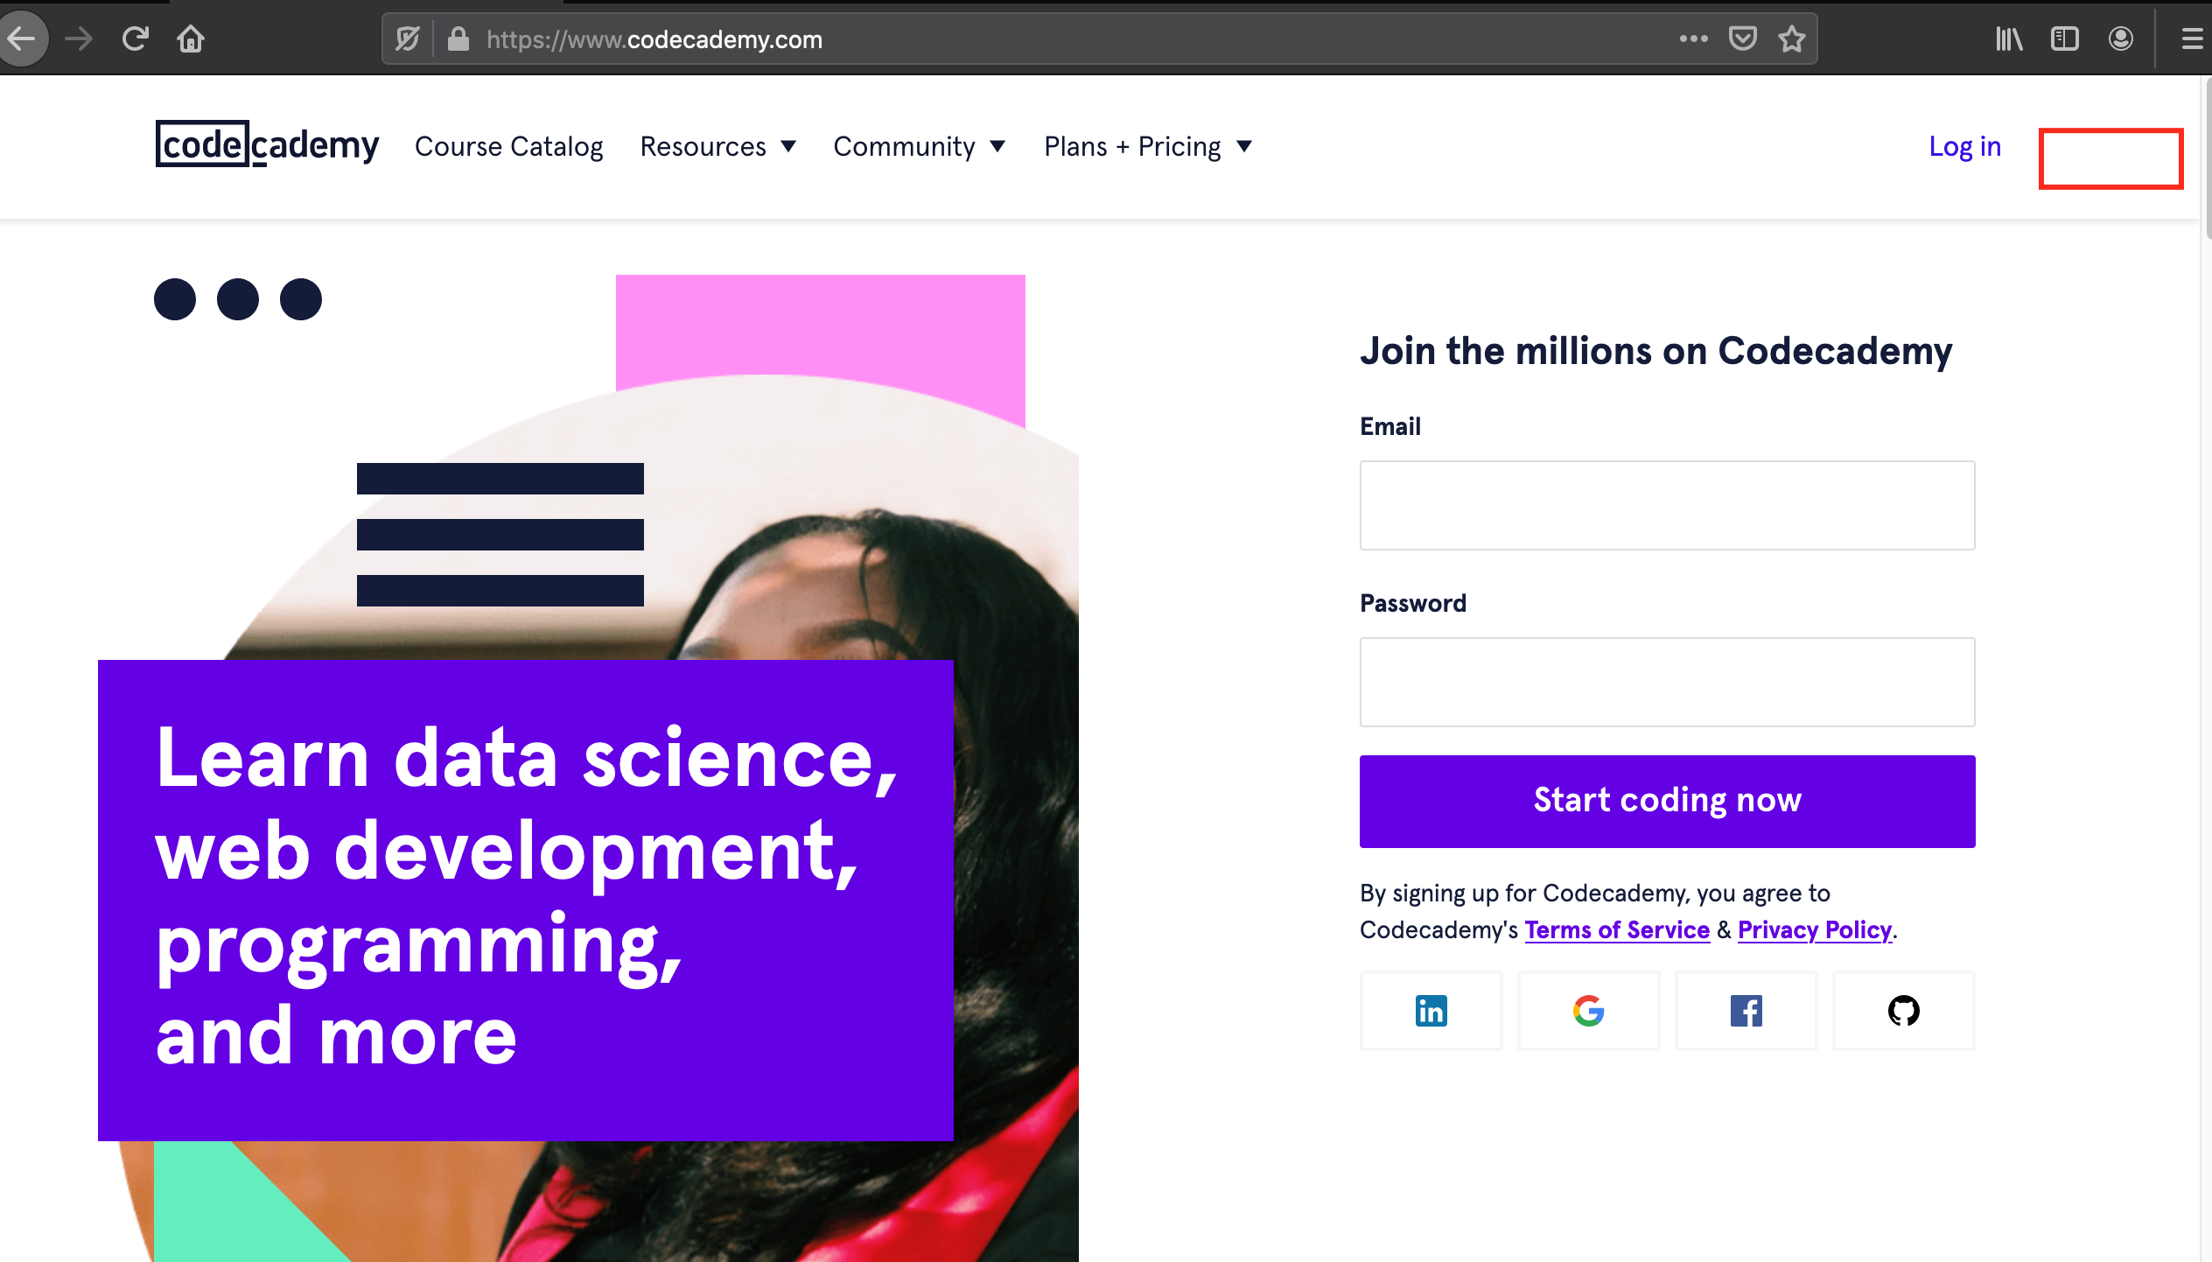The width and height of the screenshot is (2212, 1262).
Task: Select the LinkedIn sign-up icon
Action: point(1431,1011)
